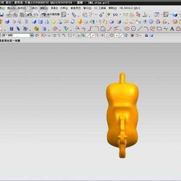Select the Polygon sketch tool
181x181 pixels.
click(x=133, y=29)
